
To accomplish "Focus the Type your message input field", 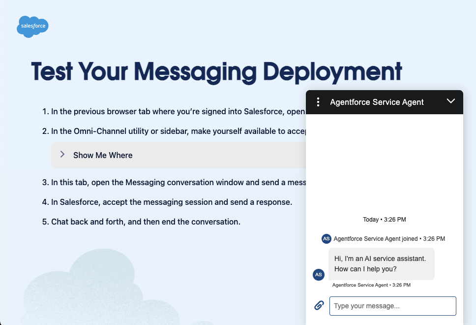I will tap(392, 306).
